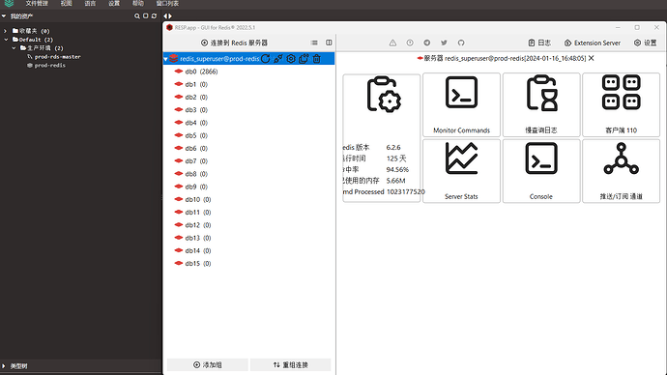This screenshot has height=375, width=667.
Task: Open the Server Stats chart tile
Action: coord(461,171)
